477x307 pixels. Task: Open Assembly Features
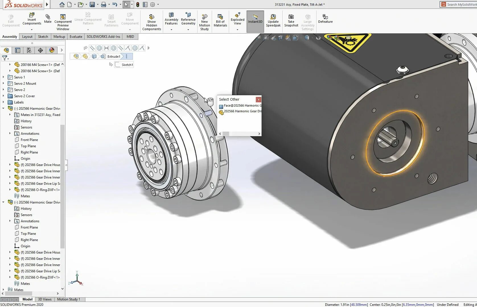tap(171, 19)
